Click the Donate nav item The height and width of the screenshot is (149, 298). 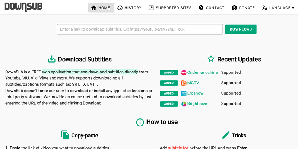243,8
